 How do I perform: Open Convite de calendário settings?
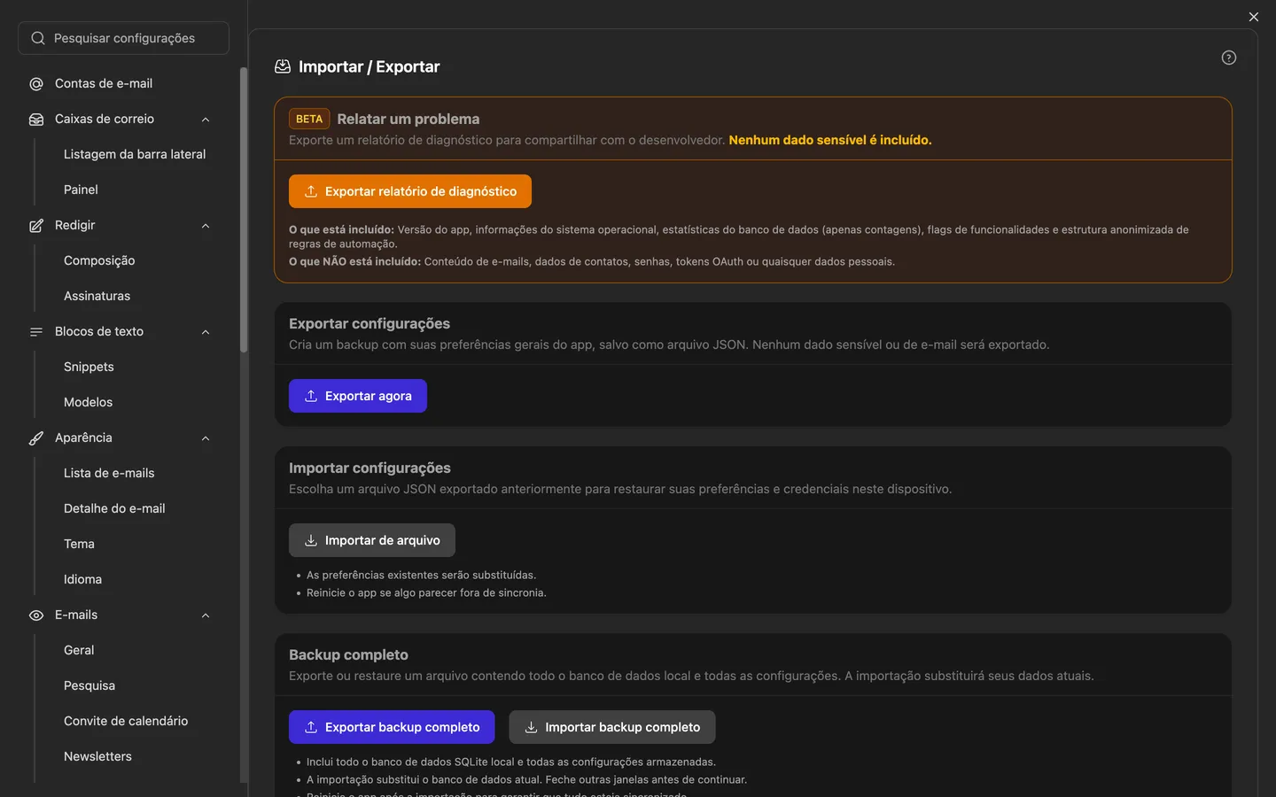tap(126, 721)
